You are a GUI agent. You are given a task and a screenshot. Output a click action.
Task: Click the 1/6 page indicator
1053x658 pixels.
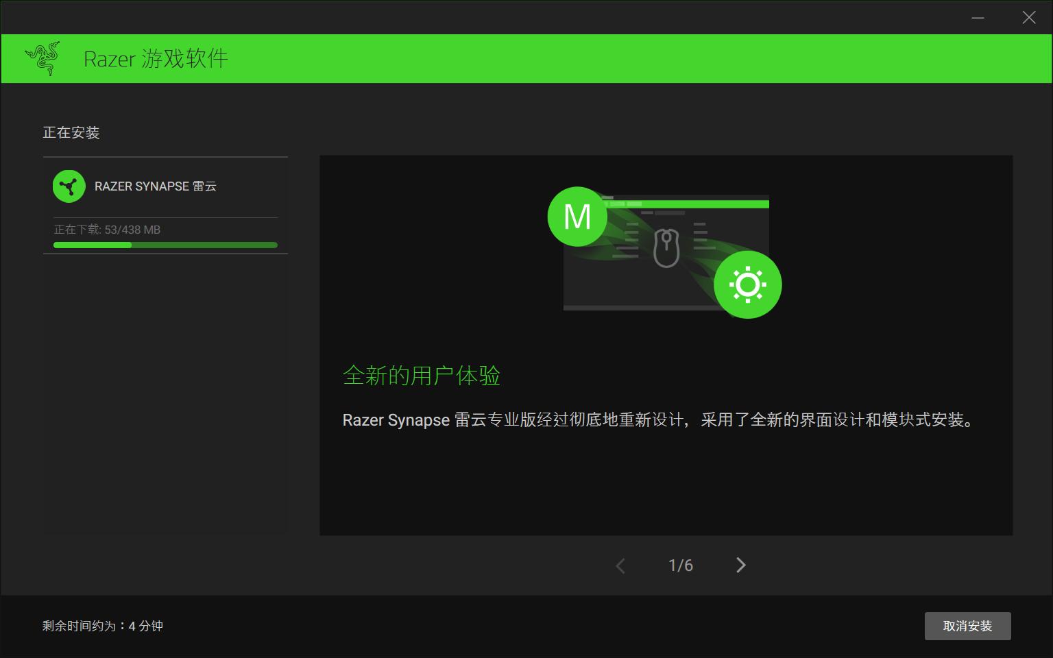coord(680,565)
